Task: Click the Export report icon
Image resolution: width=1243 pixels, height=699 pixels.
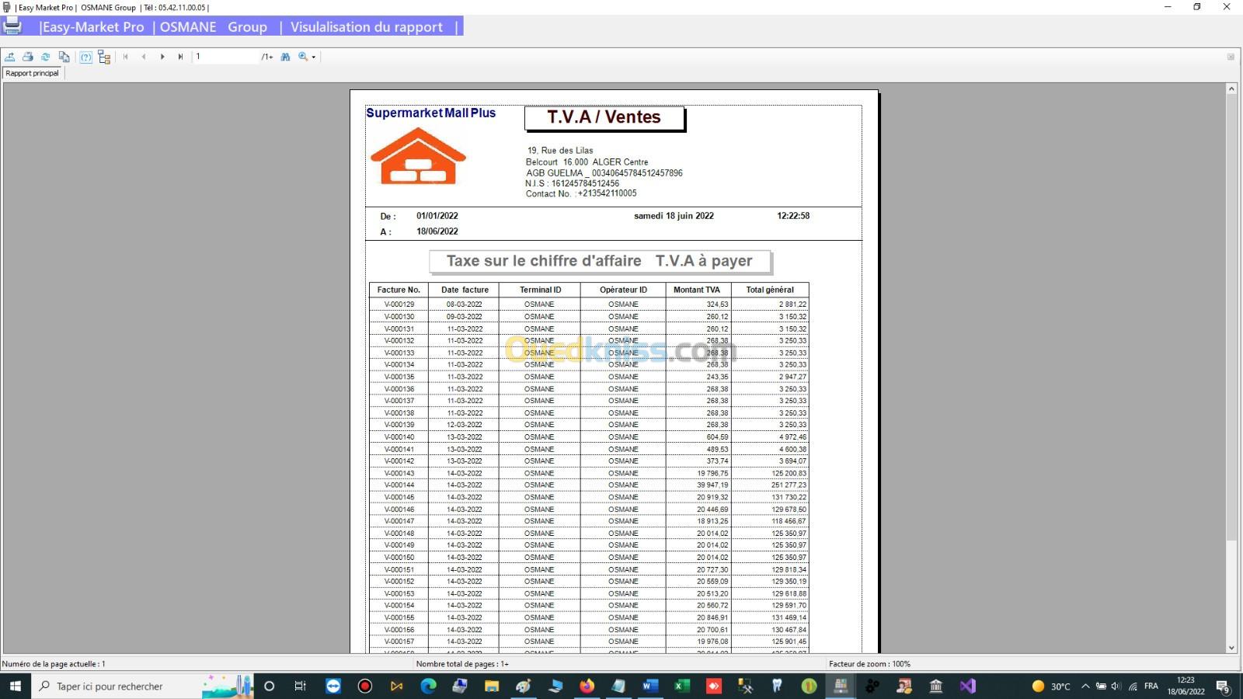Action: click(10, 57)
